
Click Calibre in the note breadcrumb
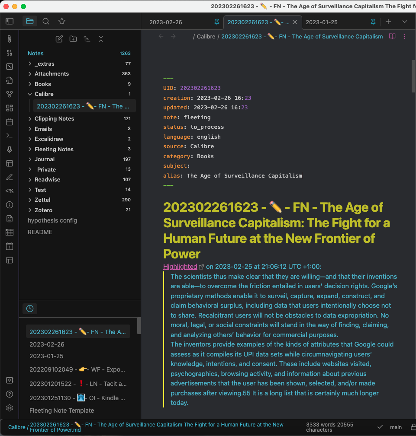pos(206,36)
